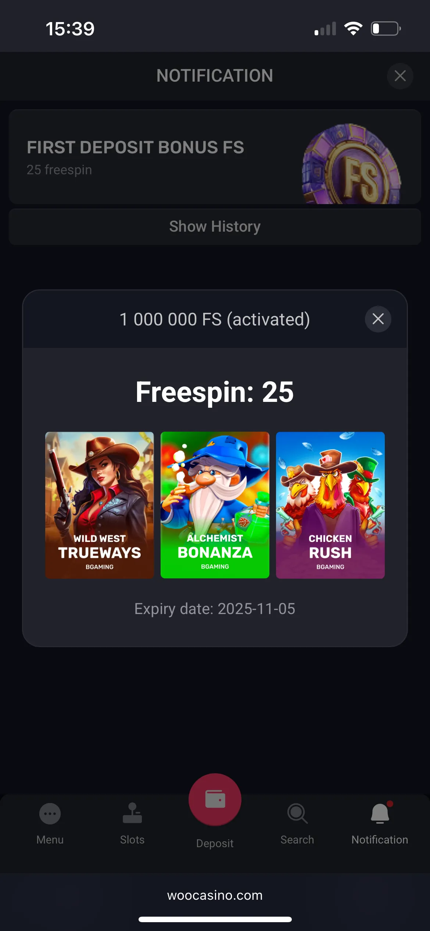430x931 pixels.
Task: Select the Chicken Rush game
Action: (330, 505)
